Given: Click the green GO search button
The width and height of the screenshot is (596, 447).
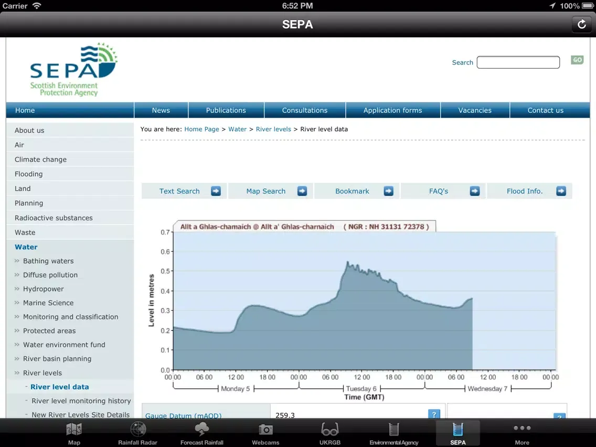Looking at the screenshot, I should pos(577,60).
